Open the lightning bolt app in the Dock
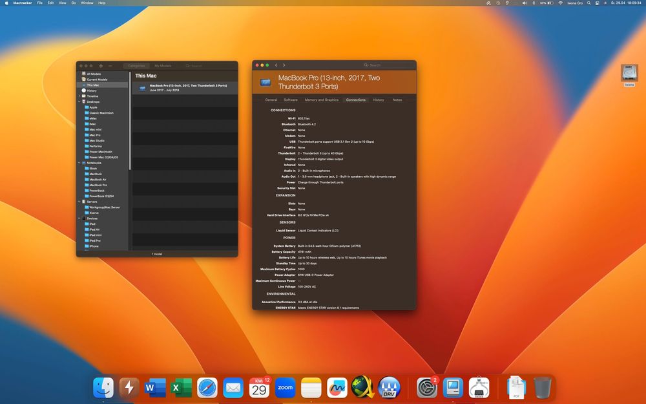 (x=129, y=387)
